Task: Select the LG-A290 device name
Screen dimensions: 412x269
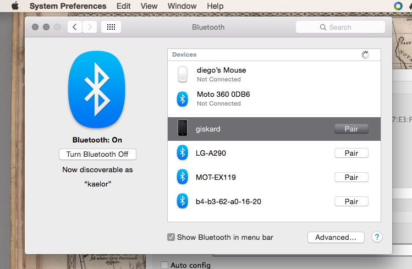Action: click(211, 153)
